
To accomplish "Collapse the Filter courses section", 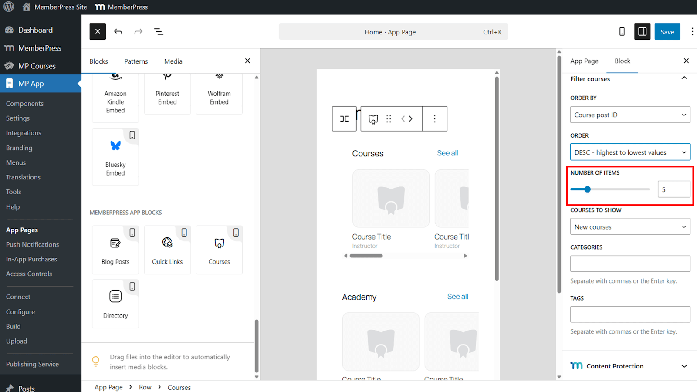I will (684, 78).
